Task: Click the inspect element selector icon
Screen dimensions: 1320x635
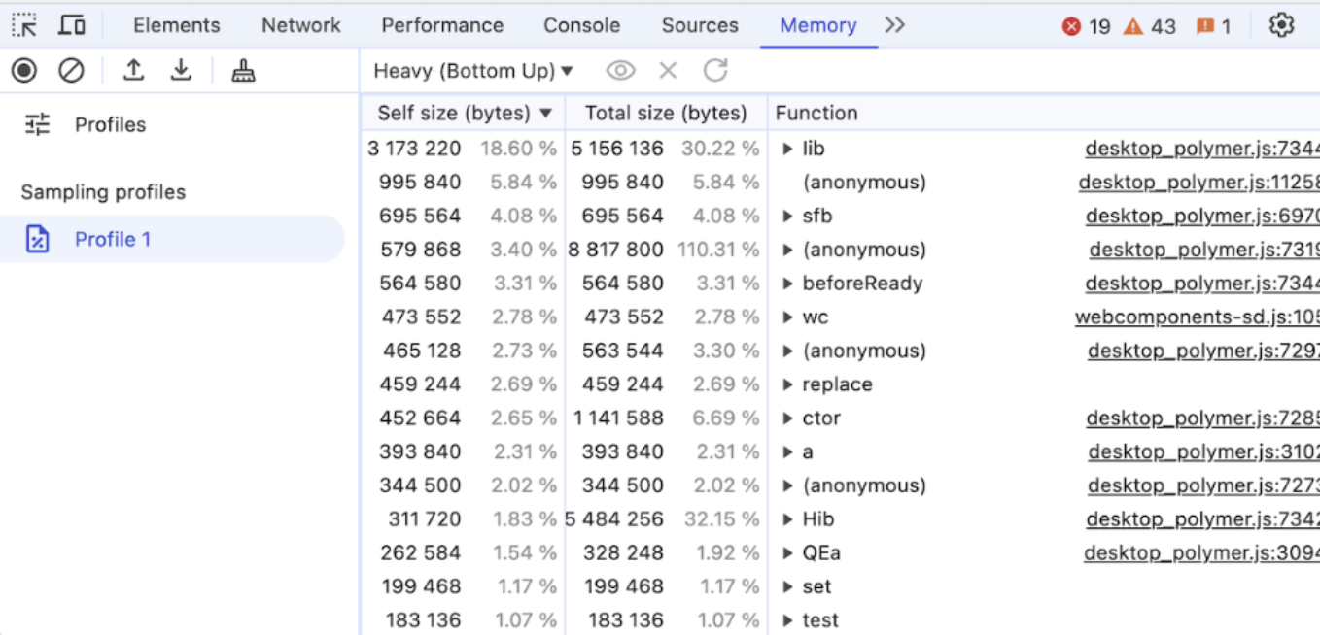Action: click(x=25, y=25)
